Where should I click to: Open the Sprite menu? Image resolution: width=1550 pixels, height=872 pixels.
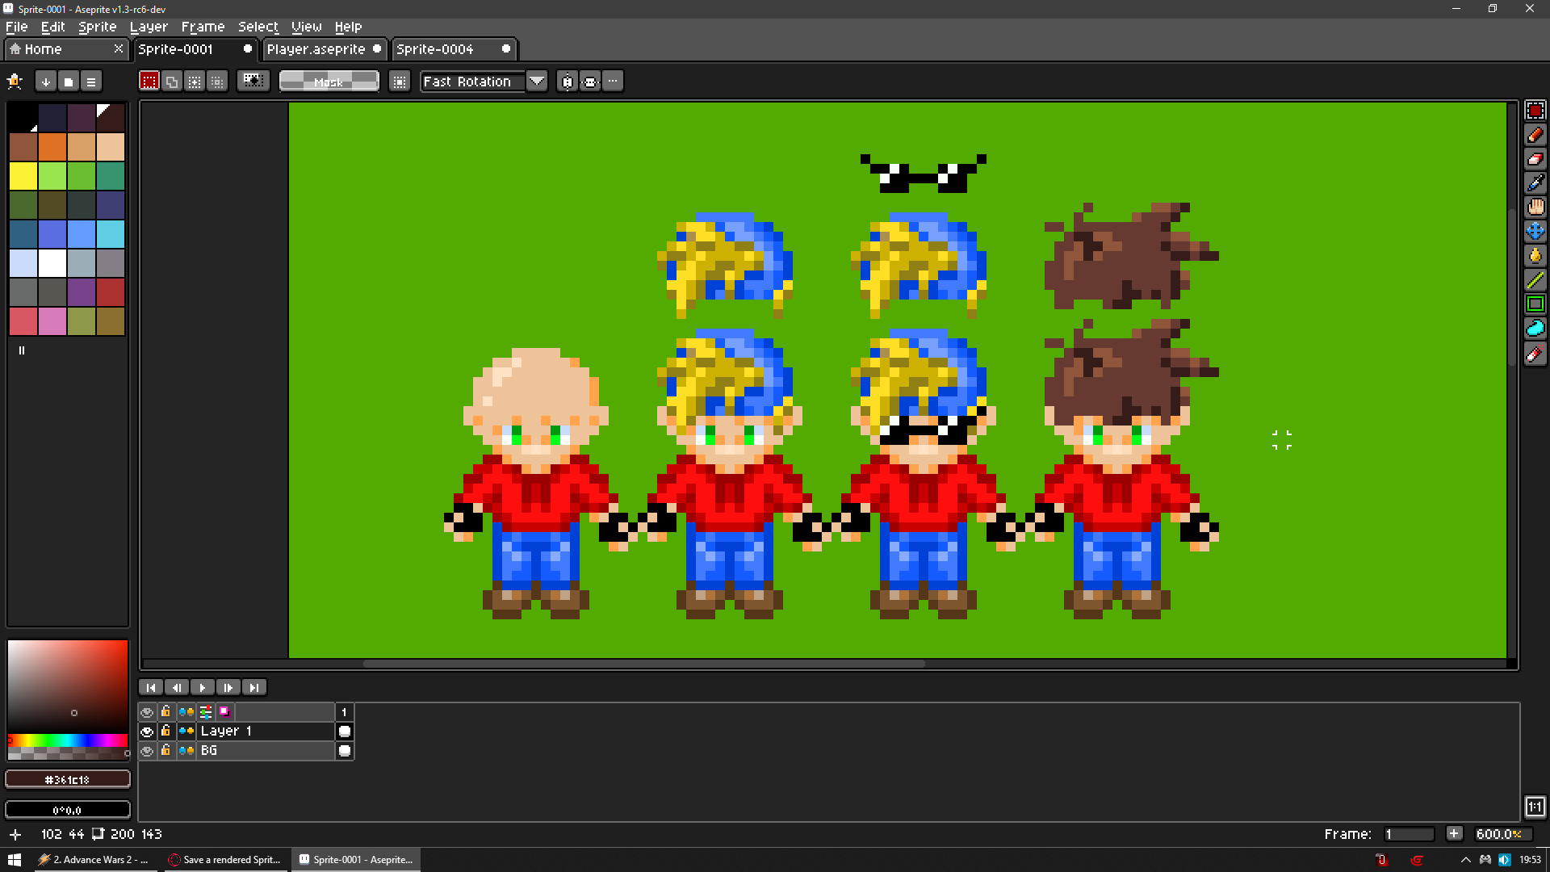(x=97, y=27)
